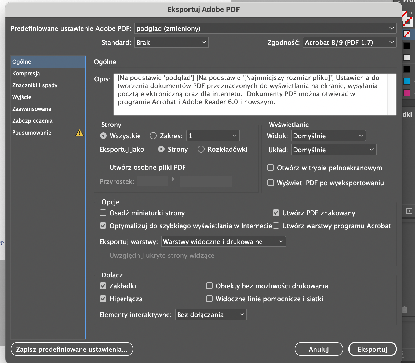Image resolution: width=415 pixels, height=363 pixels.
Task: Open the Standard dropdown showing Brak
Action: (x=171, y=42)
